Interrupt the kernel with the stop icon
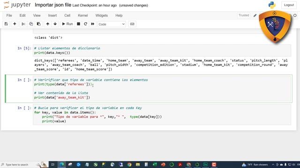Image resolution: width=300 pixels, height=168 pixels. point(78,24)
